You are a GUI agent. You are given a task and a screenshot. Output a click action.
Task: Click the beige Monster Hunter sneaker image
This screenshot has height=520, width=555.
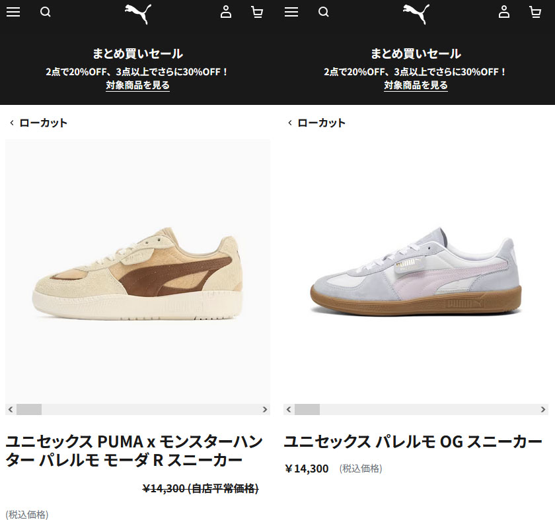[x=137, y=271]
